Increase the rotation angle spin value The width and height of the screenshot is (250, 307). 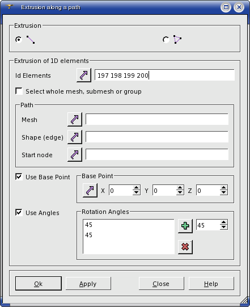223,222
